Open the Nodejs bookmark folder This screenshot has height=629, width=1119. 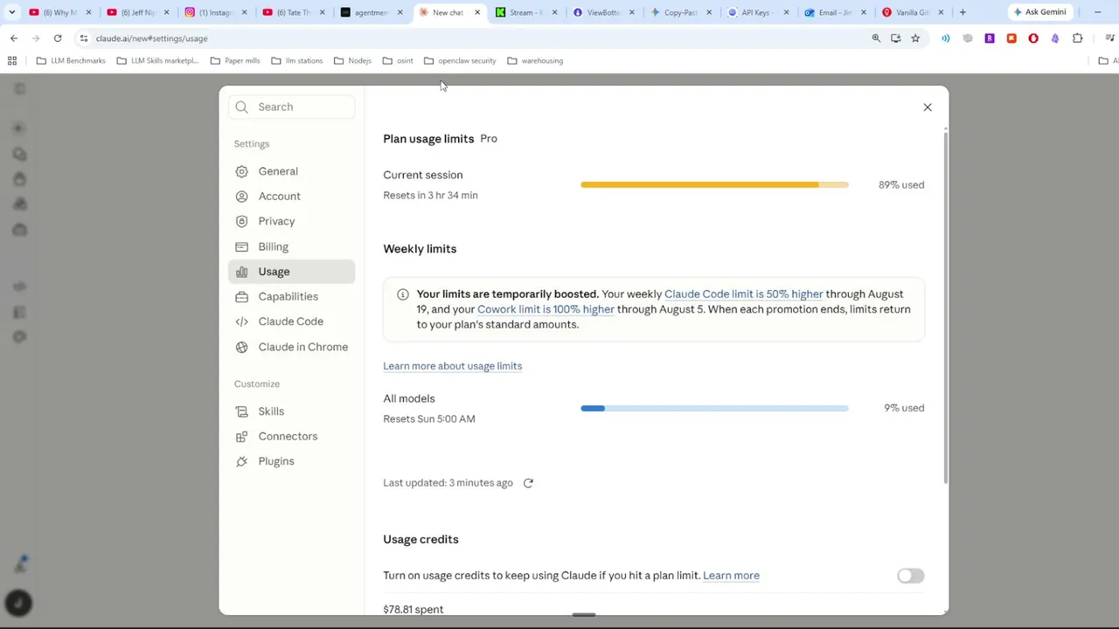click(352, 61)
